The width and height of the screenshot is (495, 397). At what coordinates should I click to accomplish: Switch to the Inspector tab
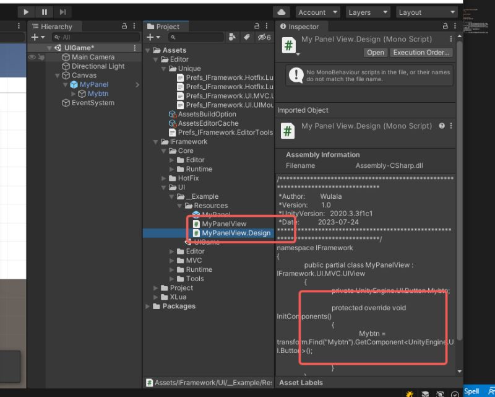coord(301,27)
